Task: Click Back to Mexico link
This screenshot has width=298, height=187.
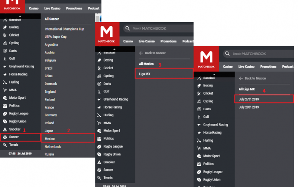Action: [255, 78]
